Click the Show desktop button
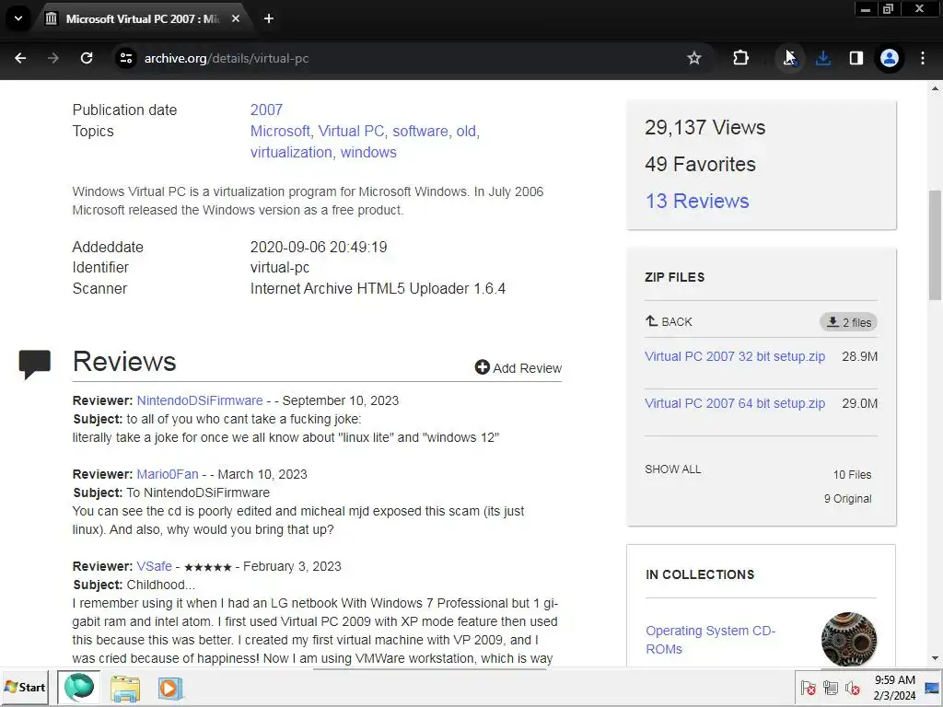943x707 pixels. (933, 688)
